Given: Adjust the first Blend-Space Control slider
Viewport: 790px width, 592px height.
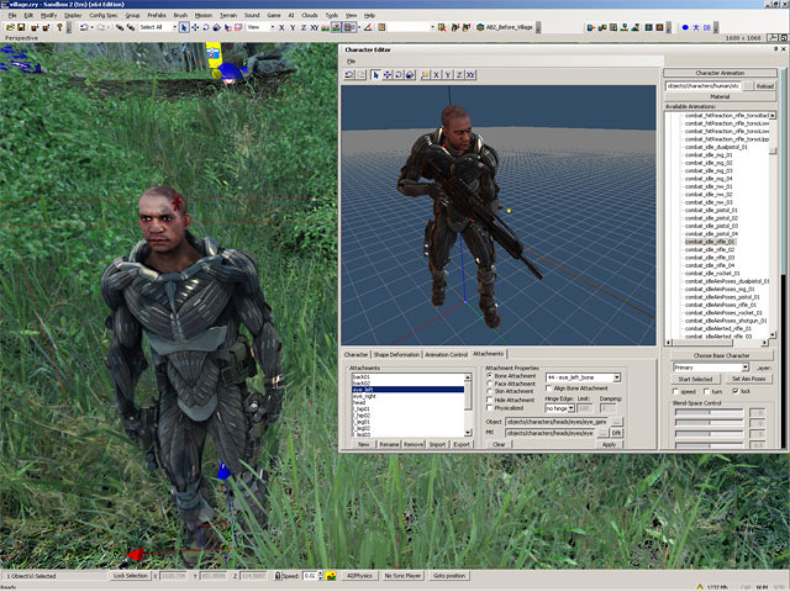Looking at the screenshot, I should 709,413.
